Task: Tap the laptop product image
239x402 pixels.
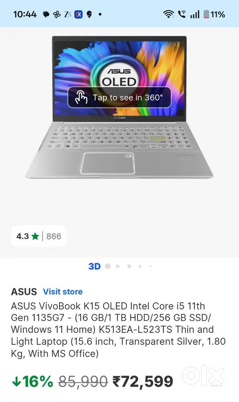Action: click(x=119, y=107)
